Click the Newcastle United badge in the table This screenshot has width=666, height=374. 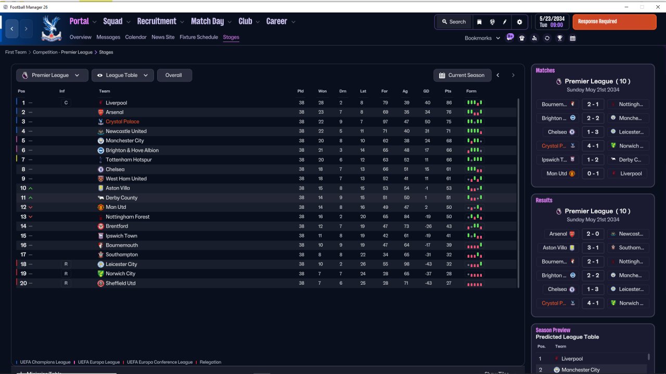101,131
